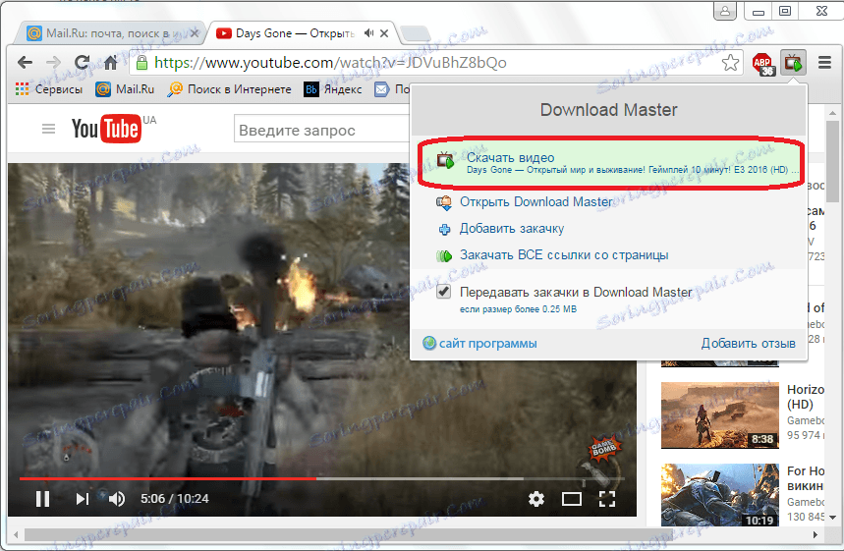The image size is (844, 551).
Task: Open the Chrome user profile button
Action: coord(725,11)
